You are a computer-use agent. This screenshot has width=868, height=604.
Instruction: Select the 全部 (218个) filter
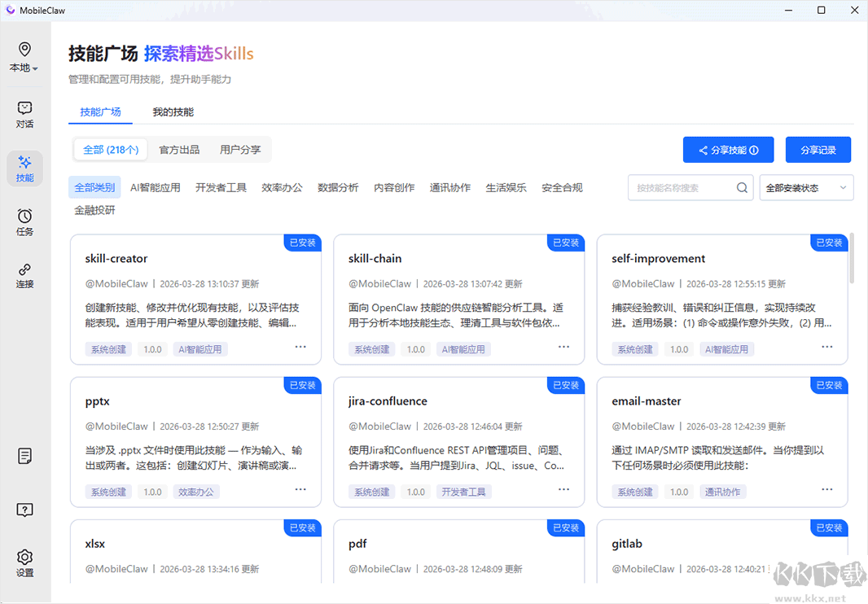111,150
